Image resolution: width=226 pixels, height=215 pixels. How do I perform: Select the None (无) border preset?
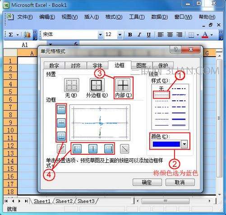click(72, 85)
